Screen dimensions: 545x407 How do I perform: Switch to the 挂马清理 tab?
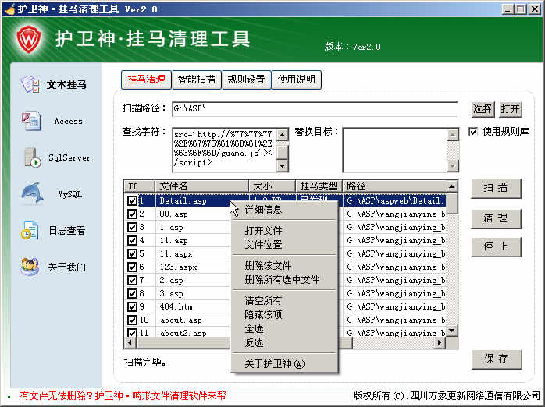click(146, 80)
